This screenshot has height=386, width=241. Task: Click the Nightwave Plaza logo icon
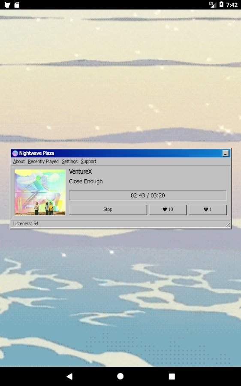(15, 154)
